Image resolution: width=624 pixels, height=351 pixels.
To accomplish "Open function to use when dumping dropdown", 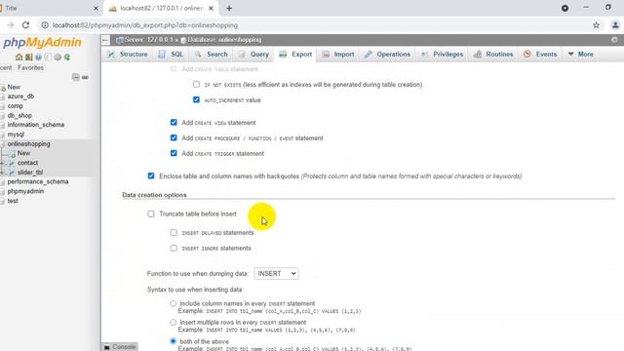I will (276, 273).
